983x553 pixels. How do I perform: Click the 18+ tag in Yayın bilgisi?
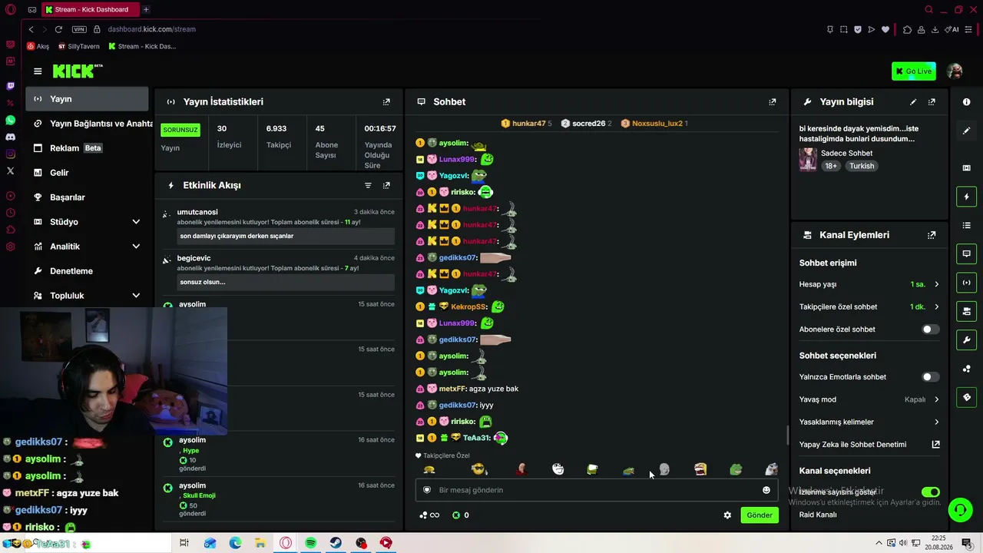tap(831, 166)
